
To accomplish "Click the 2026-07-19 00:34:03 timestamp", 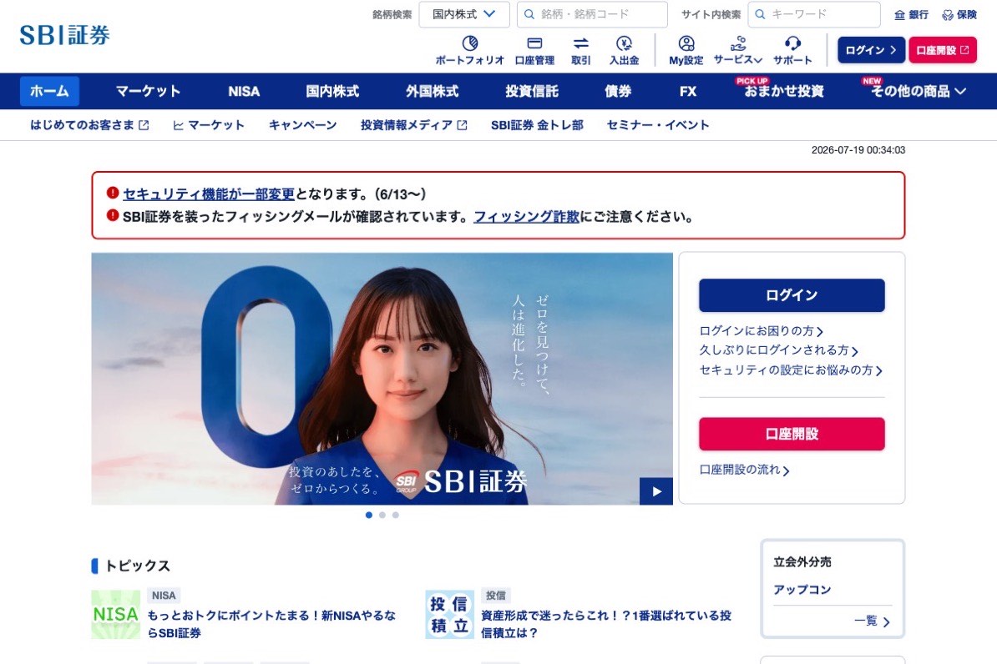I will (858, 150).
